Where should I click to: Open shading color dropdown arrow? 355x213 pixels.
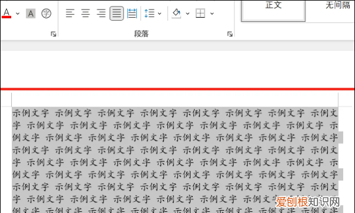pyautogui.click(x=188, y=14)
